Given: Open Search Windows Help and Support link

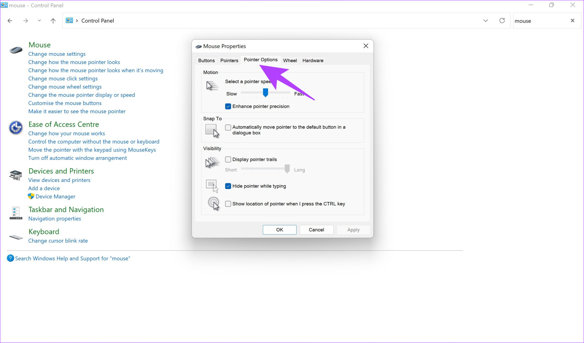Looking at the screenshot, I should [x=73, y=259].
